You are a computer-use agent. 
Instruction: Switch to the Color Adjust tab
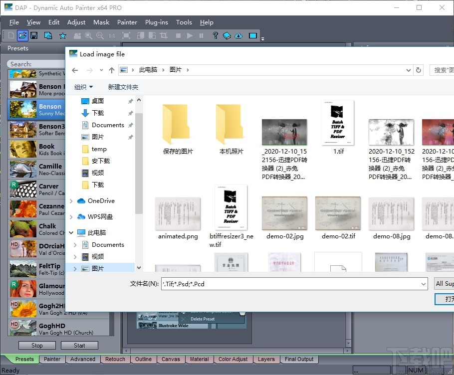pos(233,359)
